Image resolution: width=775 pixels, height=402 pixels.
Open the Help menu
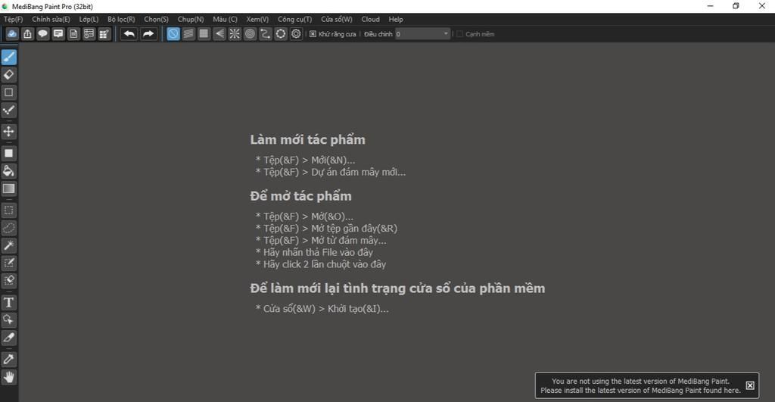coord(395,19)
